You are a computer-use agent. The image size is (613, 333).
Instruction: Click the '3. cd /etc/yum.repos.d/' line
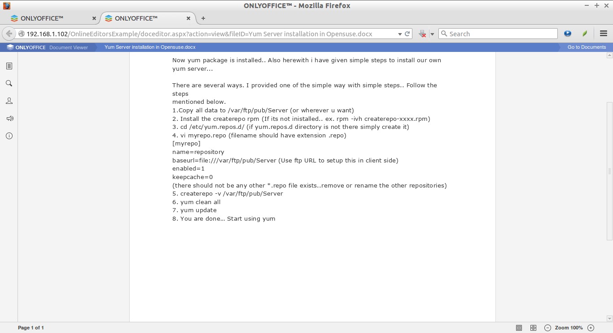point(291,127)
